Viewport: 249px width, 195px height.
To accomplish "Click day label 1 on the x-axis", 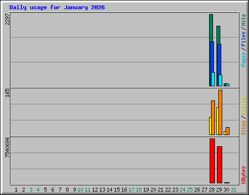I will pyautogui.click(x=16, y=190).
